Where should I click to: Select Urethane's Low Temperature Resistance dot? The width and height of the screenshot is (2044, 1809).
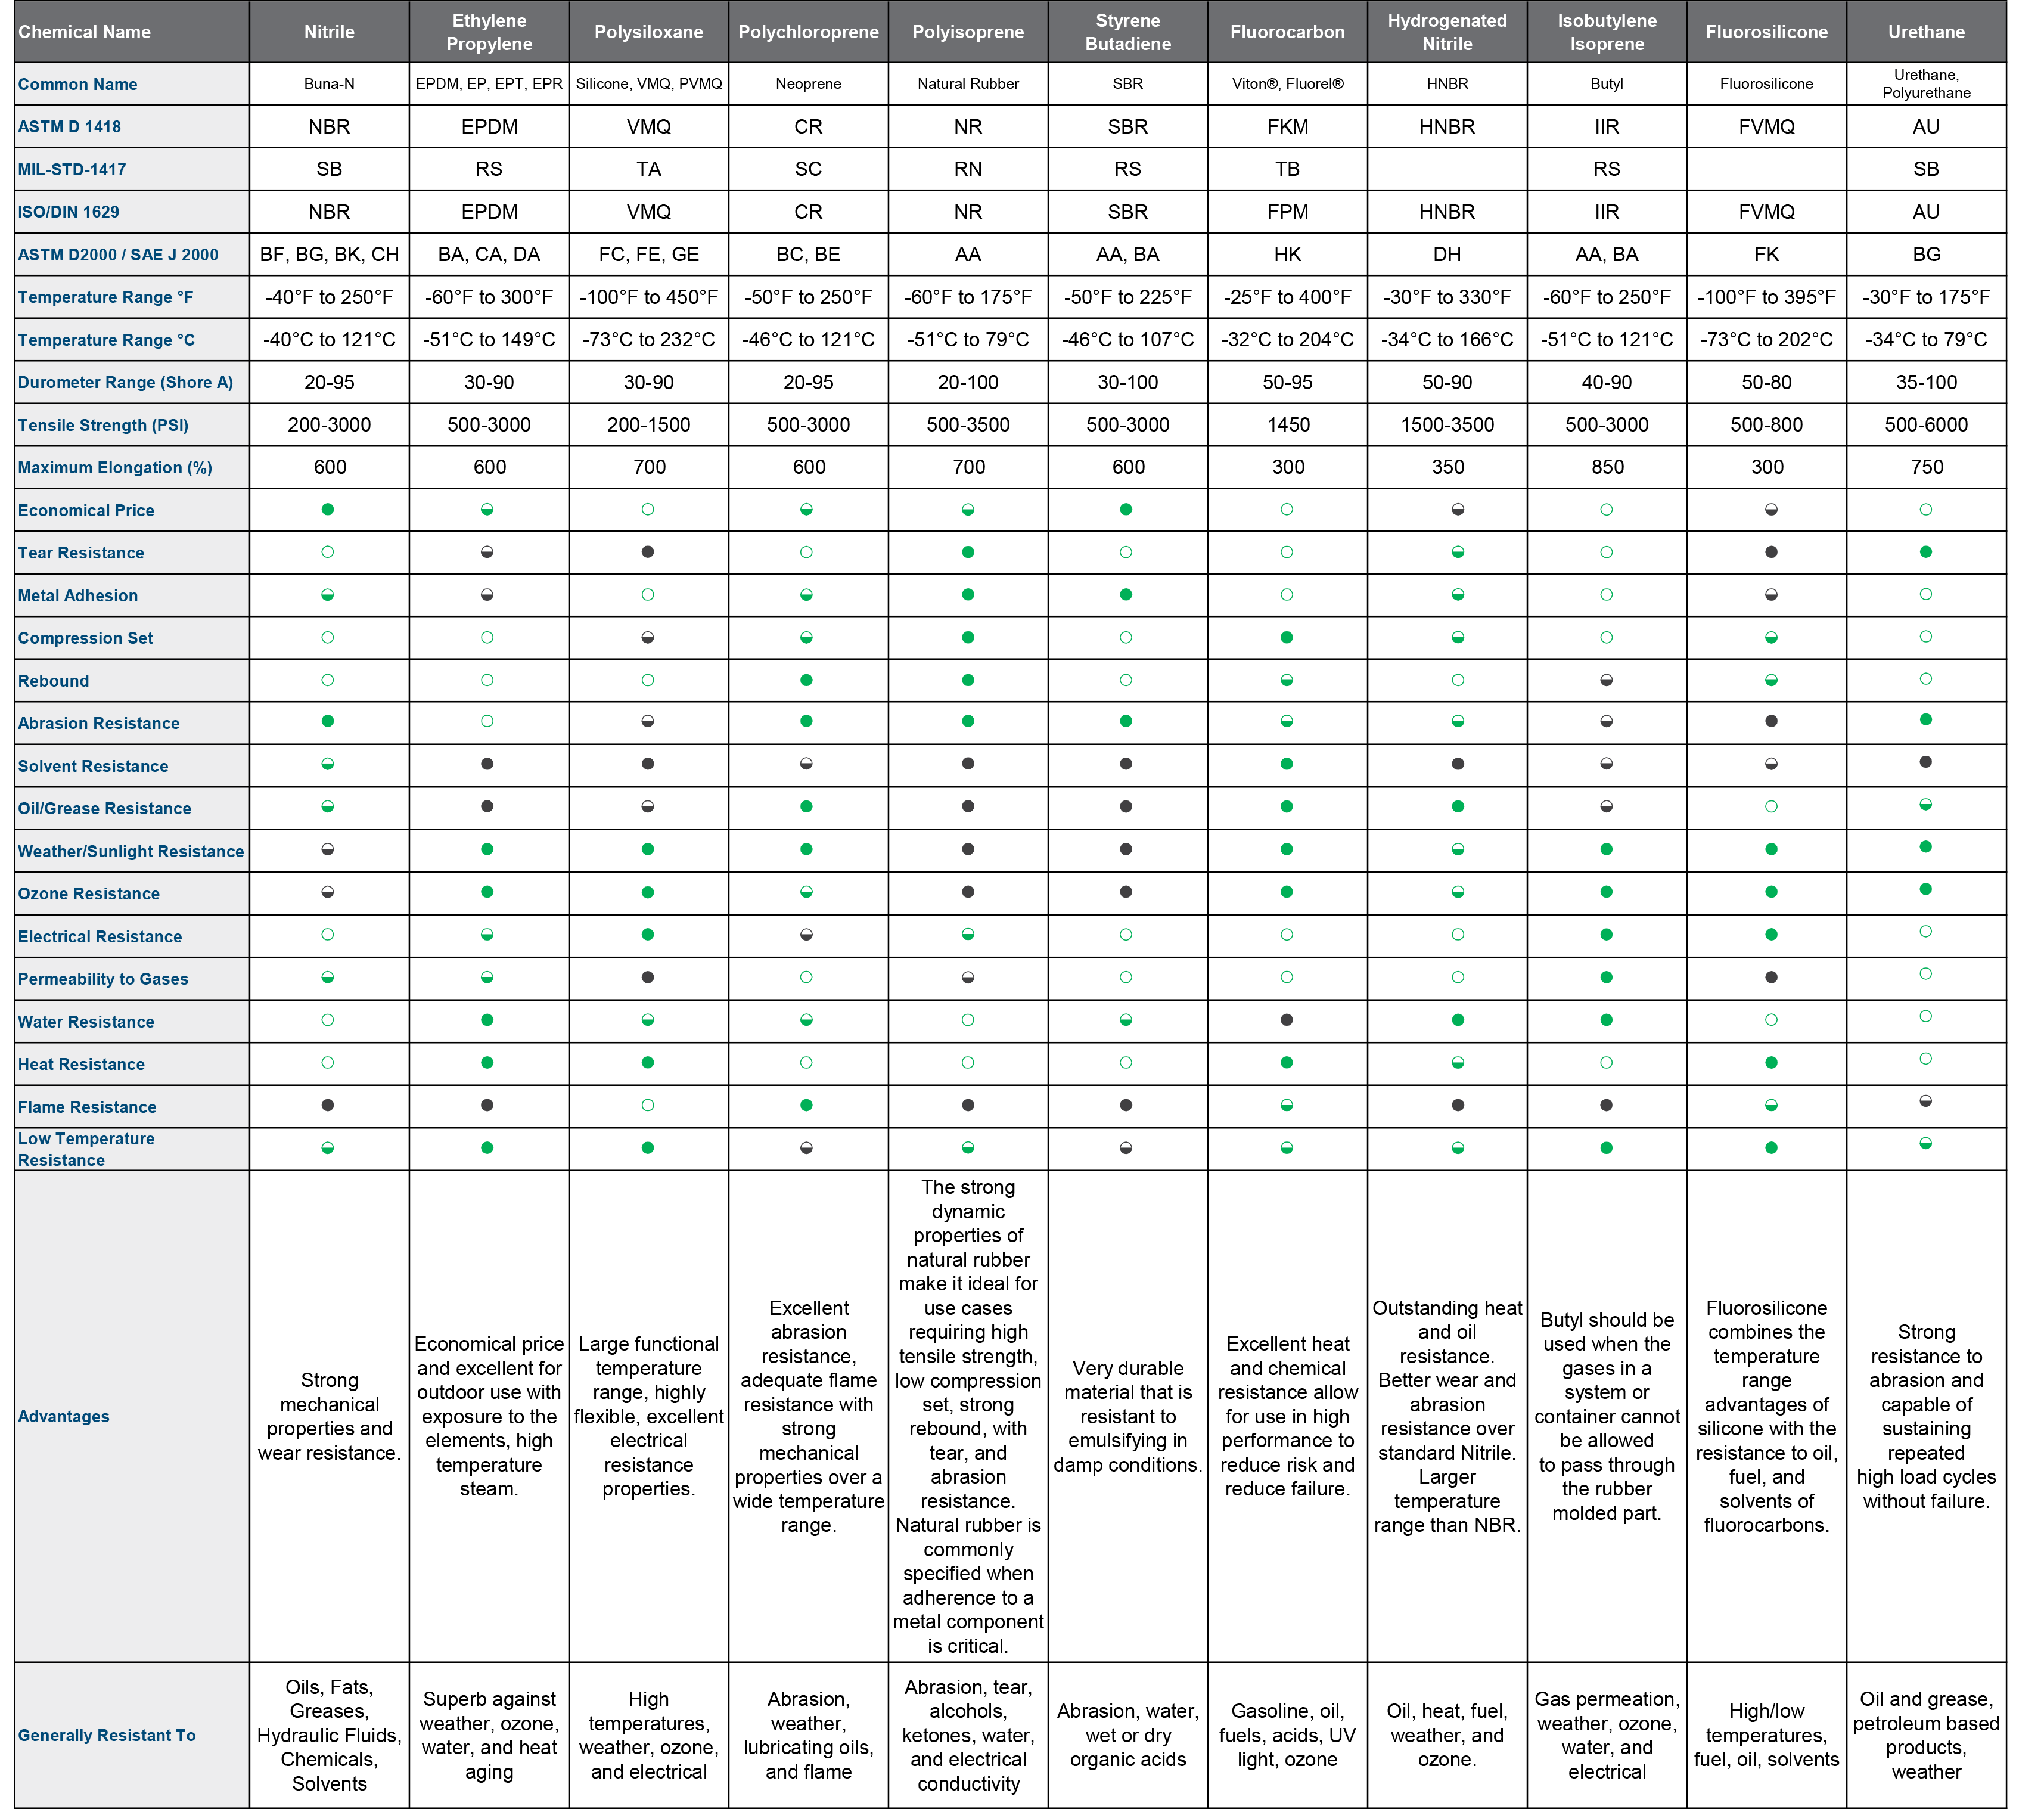[1926, 1143]
